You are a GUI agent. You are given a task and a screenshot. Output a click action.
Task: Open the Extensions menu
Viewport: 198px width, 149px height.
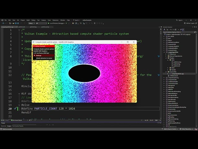click(x=55, y=20)
